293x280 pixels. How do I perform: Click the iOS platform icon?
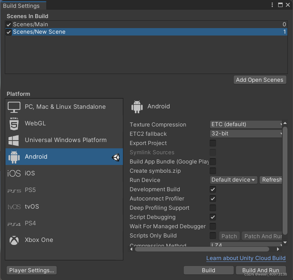click(14, 173)
